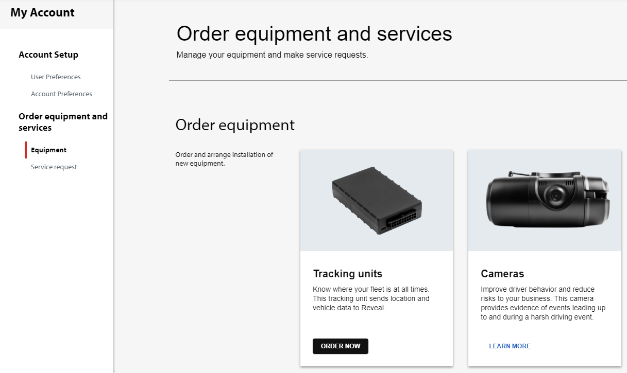
Task: Click the Order equipment and services page title
Action: click(x=314, y=33)
